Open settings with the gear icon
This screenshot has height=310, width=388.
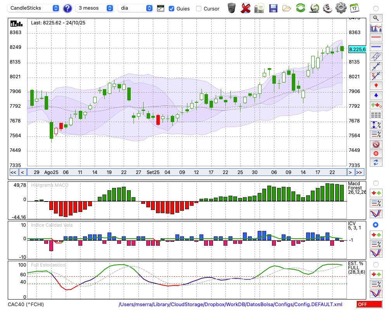(341, 8)
